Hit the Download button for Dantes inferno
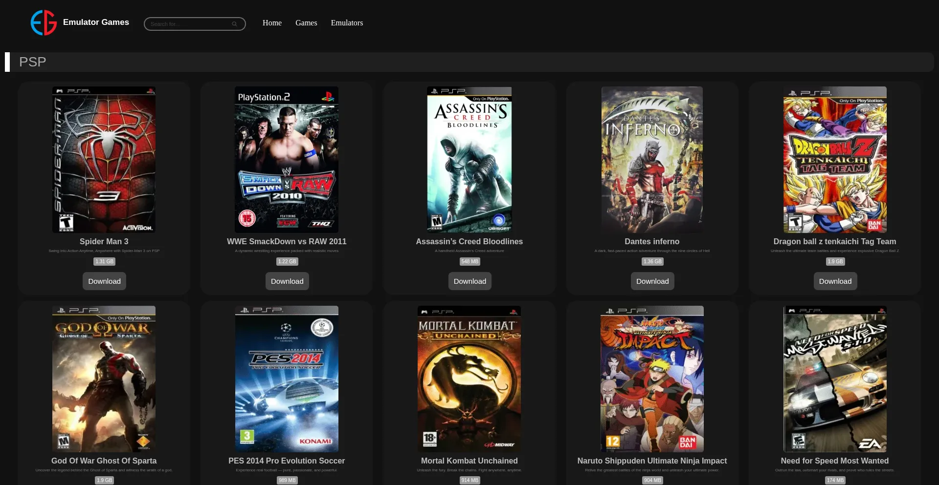The image size is (939, 485). point(652,281)
